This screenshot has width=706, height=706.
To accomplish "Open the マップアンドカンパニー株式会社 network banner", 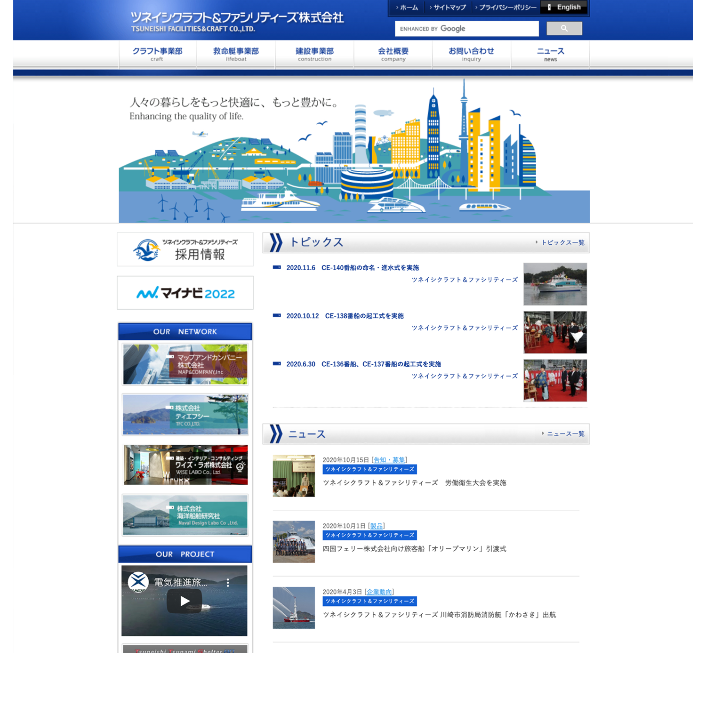I will coord(185,364).
